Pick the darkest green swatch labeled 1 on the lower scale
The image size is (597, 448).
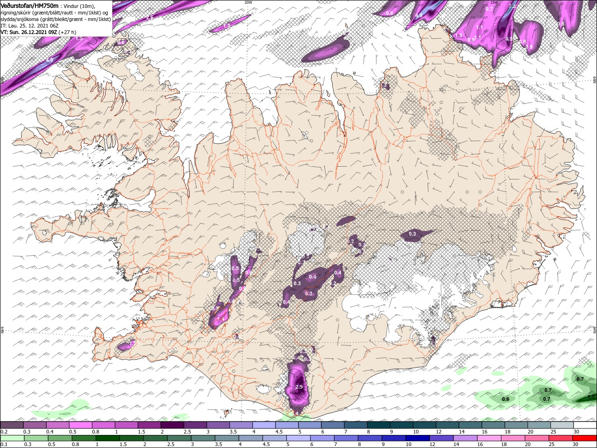(x=107, y=438)
